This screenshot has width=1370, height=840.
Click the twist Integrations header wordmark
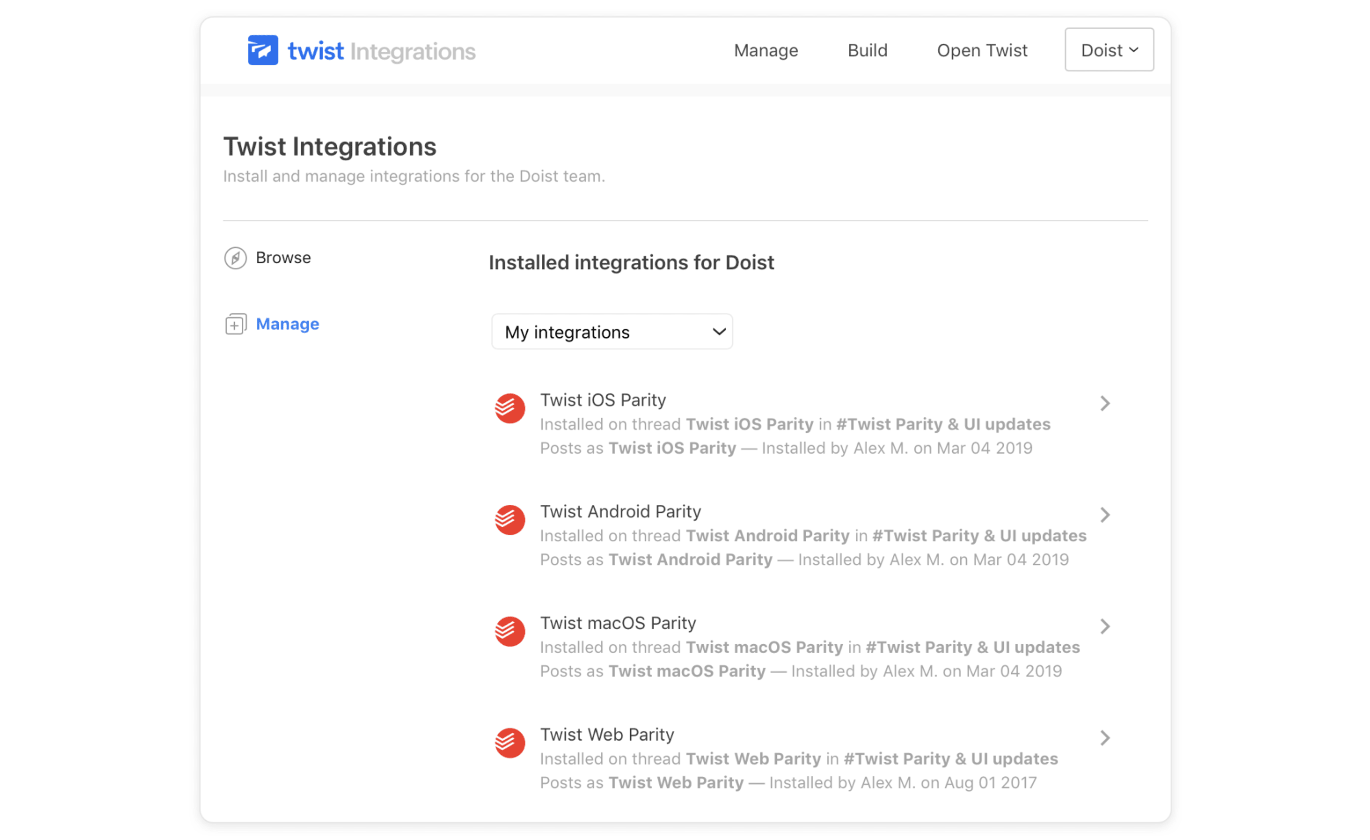click(382, 51)
